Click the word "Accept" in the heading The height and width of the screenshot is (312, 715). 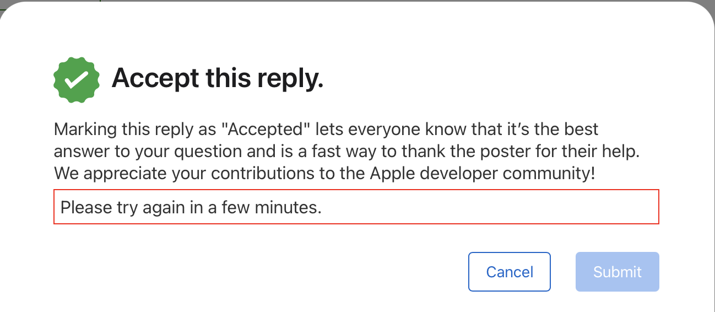click(155, 79)
